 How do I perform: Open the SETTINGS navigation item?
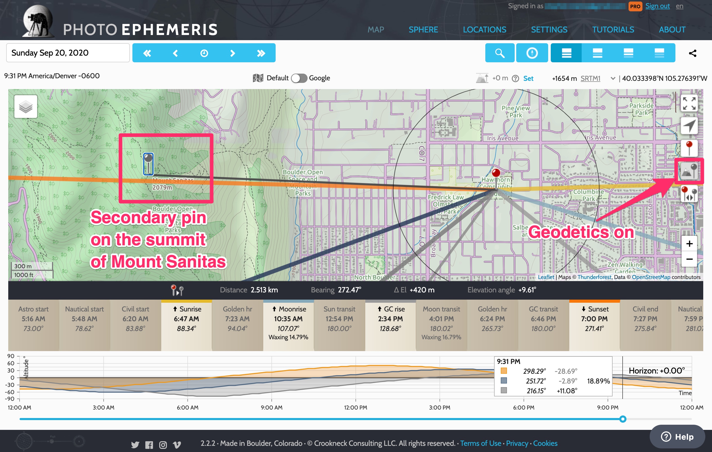tap(549, 30)
